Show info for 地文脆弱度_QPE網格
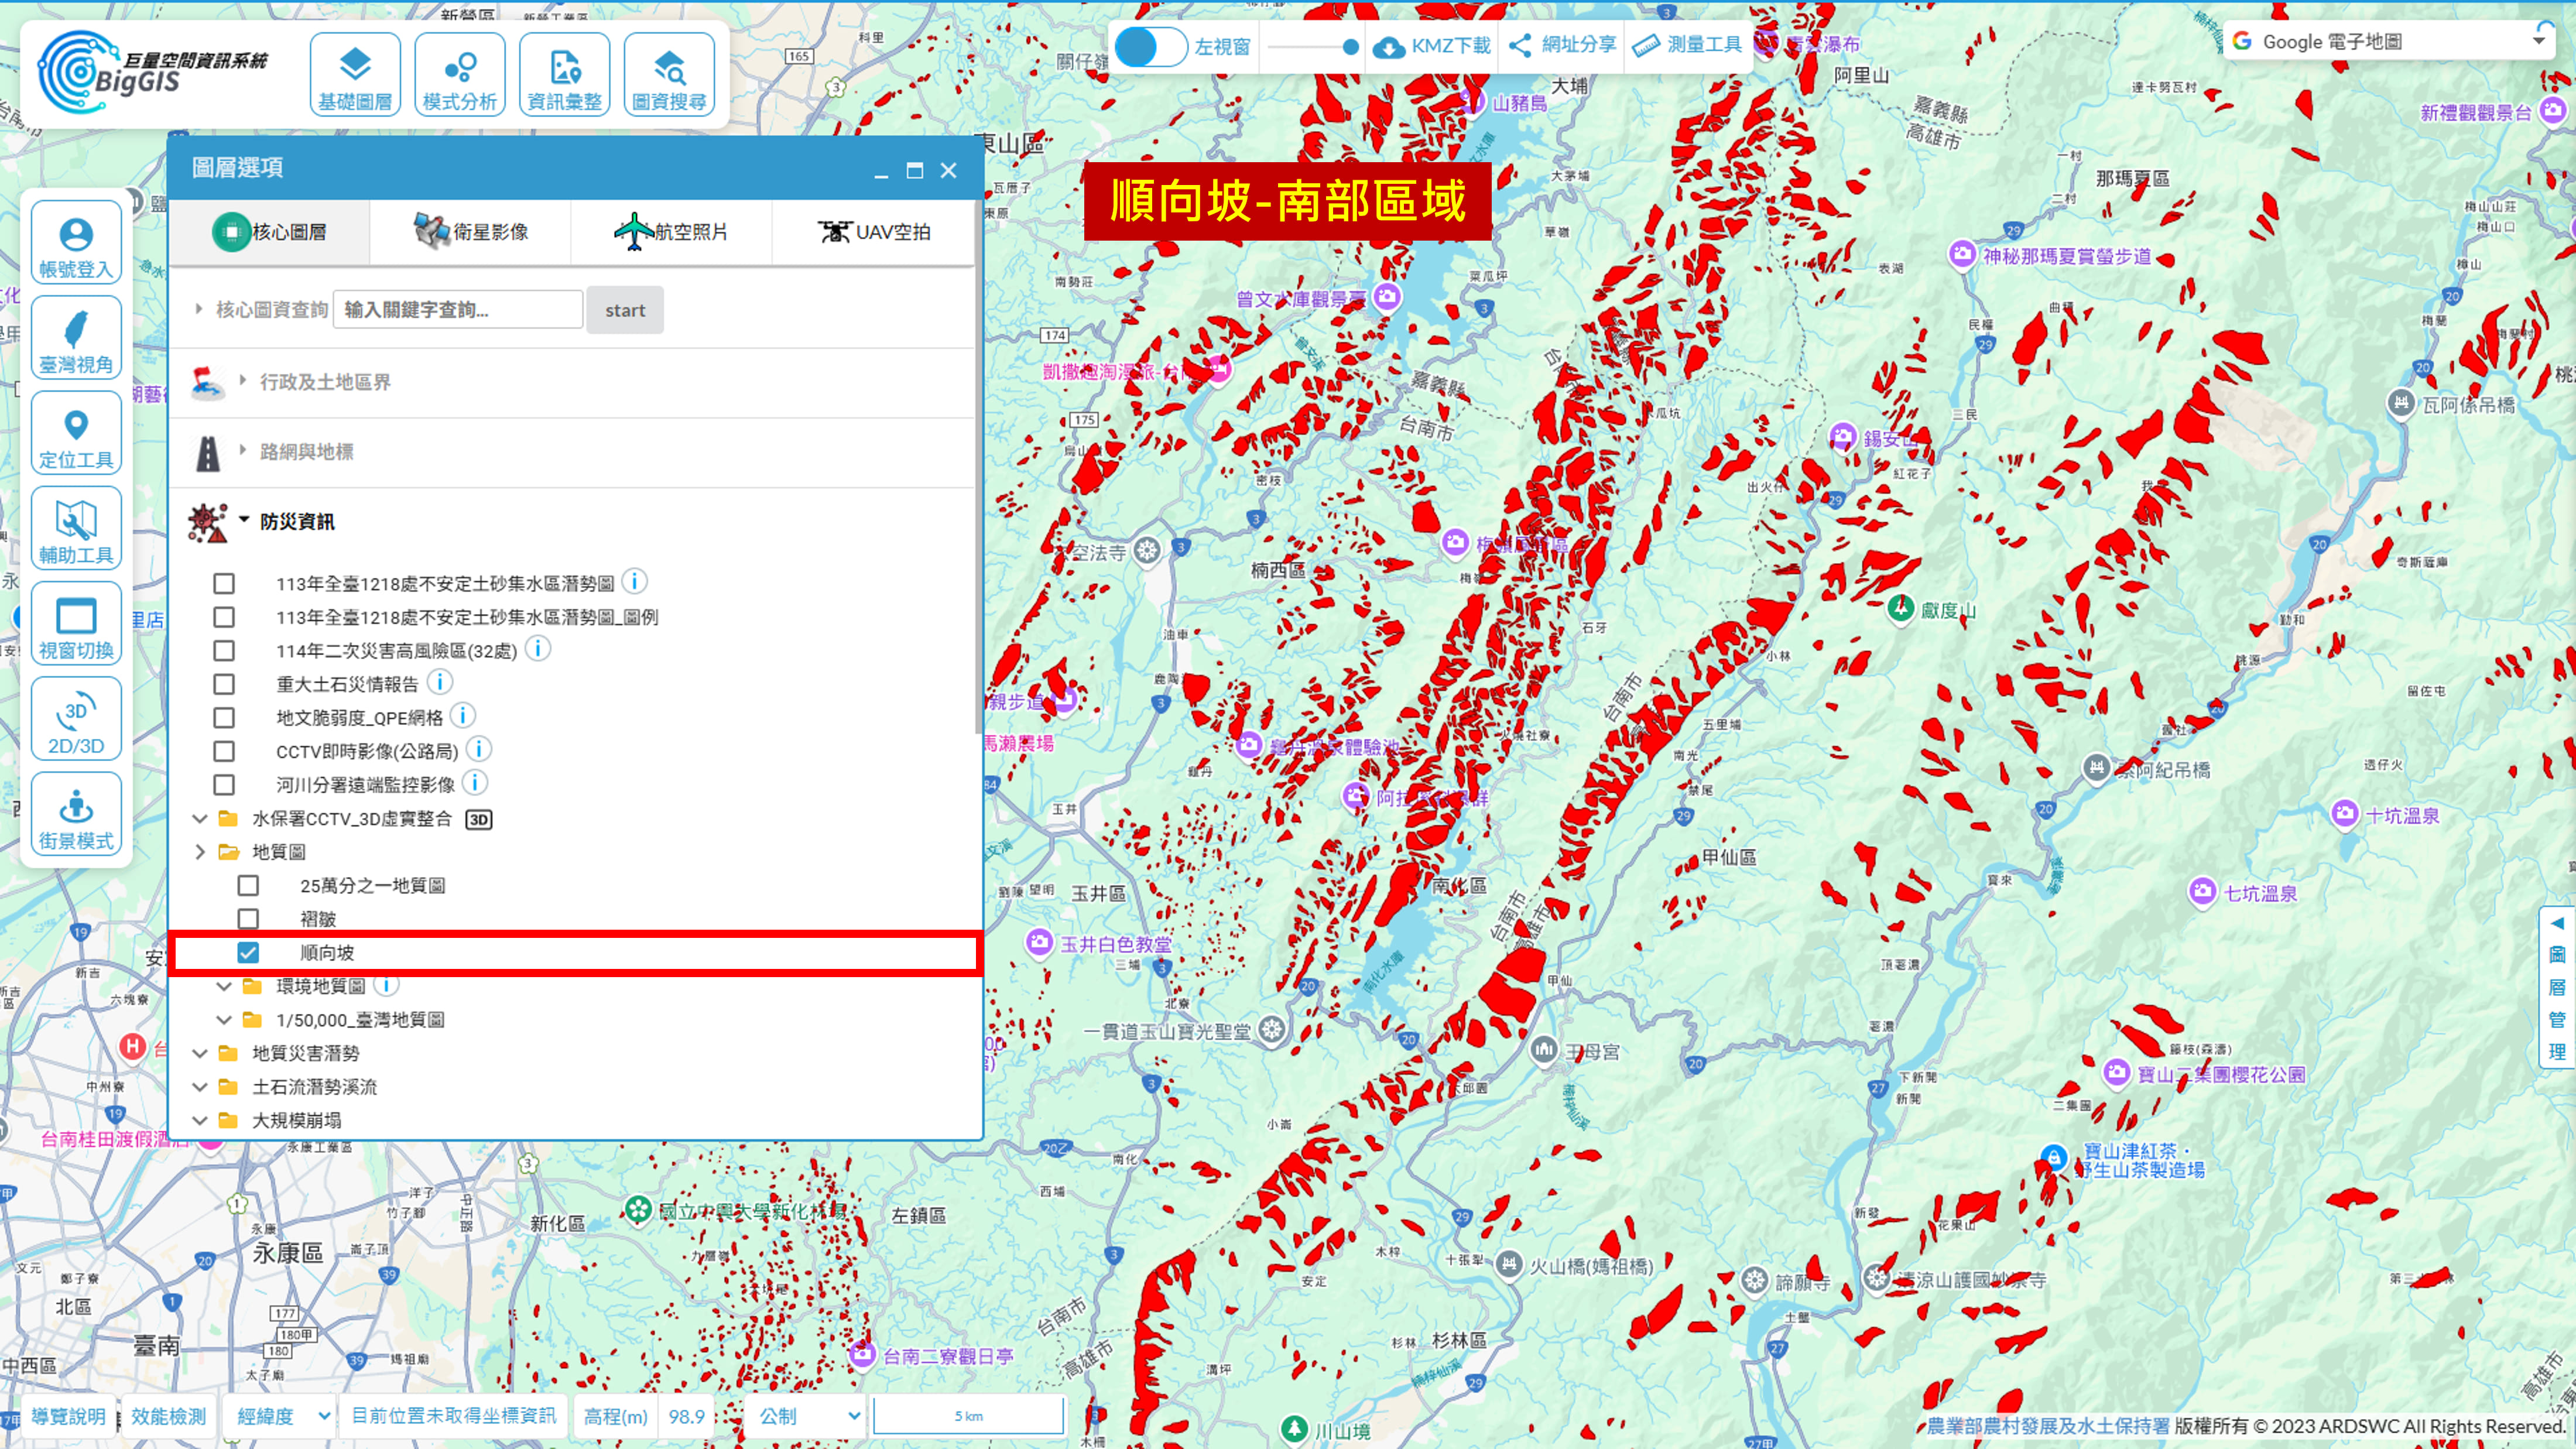Viewport: 2576px width, 1449px height. [x=462, y=716]
